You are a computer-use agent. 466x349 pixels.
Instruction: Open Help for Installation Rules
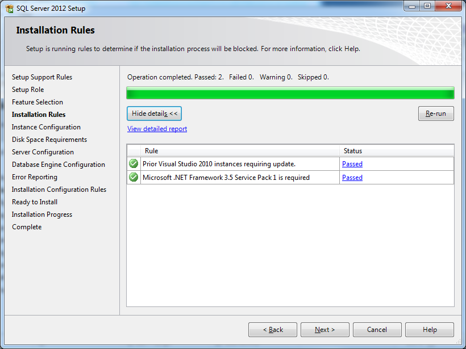(x=430, y=330)
